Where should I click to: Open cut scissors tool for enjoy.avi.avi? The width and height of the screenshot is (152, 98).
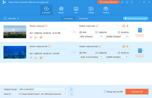click(x=36, y=58)
